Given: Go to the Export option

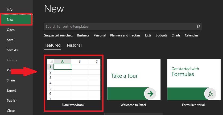Looking at the screenshot, I should (11, 91).
